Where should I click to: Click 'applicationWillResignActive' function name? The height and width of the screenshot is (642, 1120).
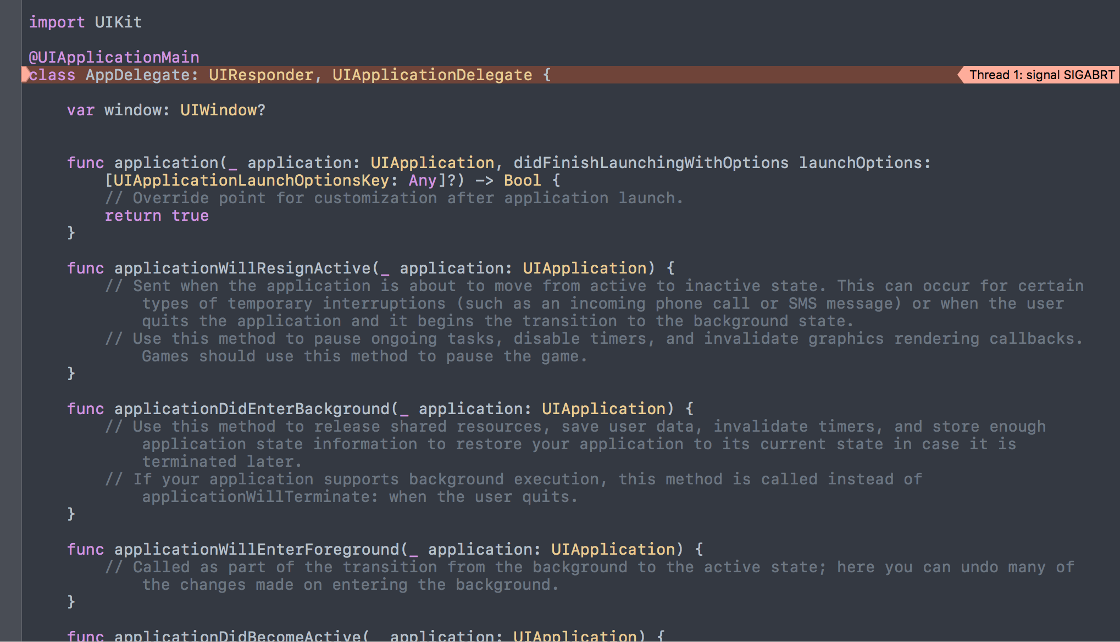(x=242, y=268)
